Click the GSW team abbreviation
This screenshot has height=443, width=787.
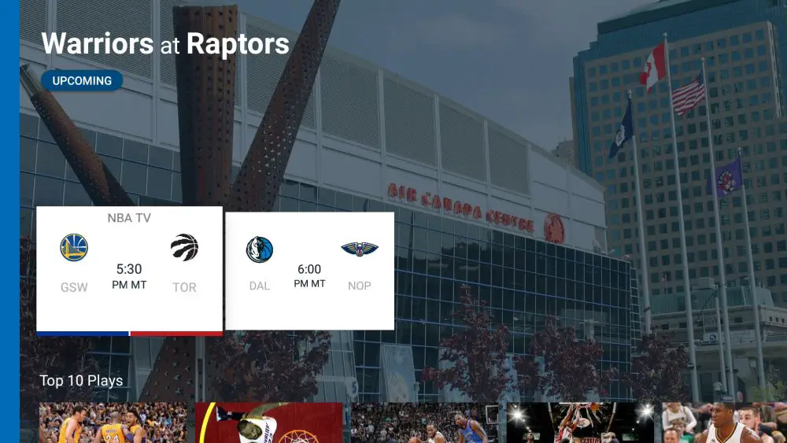[x=74, y=287]
